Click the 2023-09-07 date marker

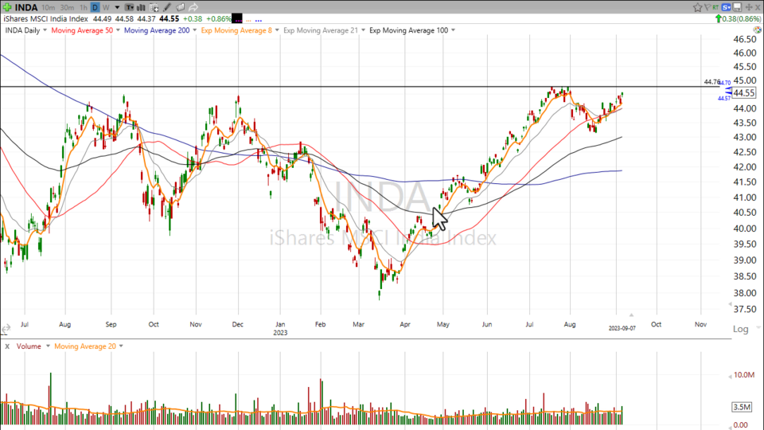point(622,328)
